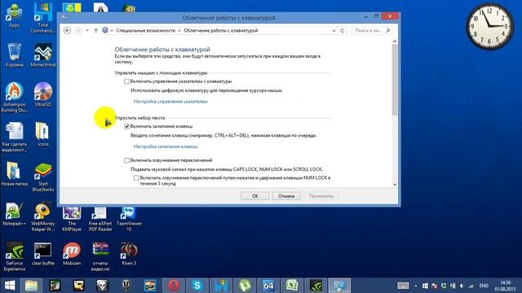
Task: Open File Explorer from taskbar
Action: [x=31, y=286]
